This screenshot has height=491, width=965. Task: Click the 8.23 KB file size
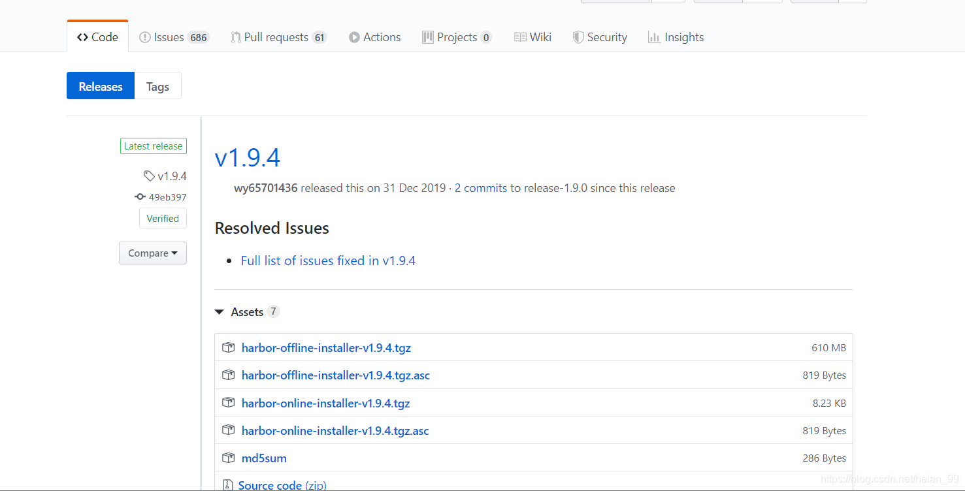(830, 404)
